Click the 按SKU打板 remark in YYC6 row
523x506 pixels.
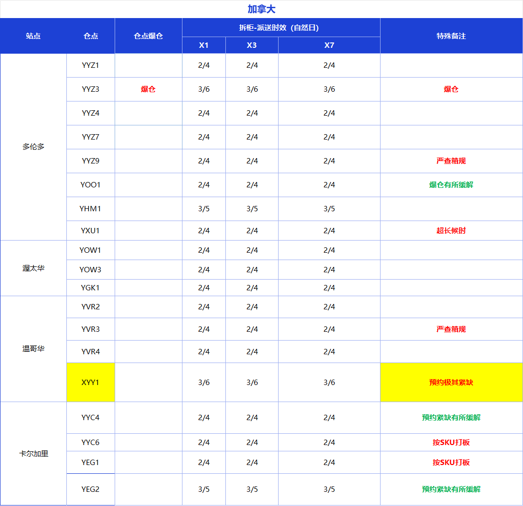451,443
